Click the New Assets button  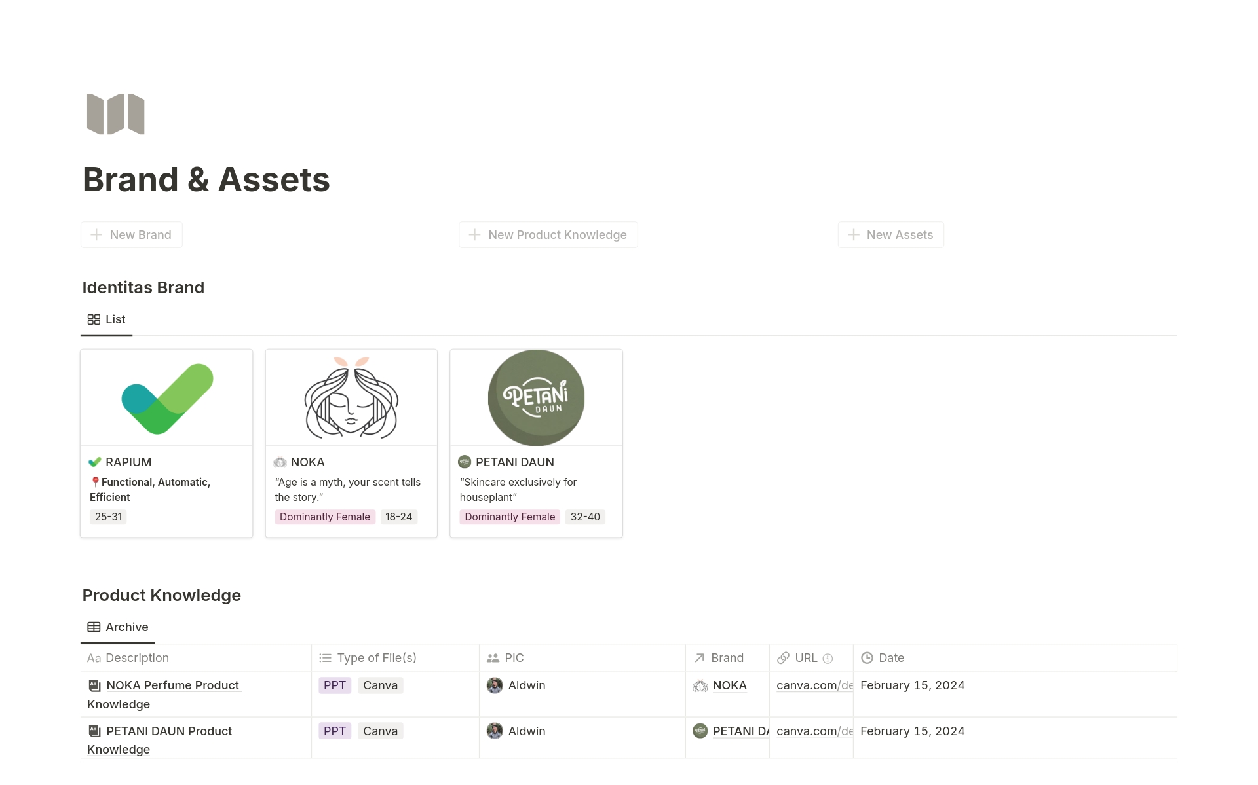click(890, 234)
